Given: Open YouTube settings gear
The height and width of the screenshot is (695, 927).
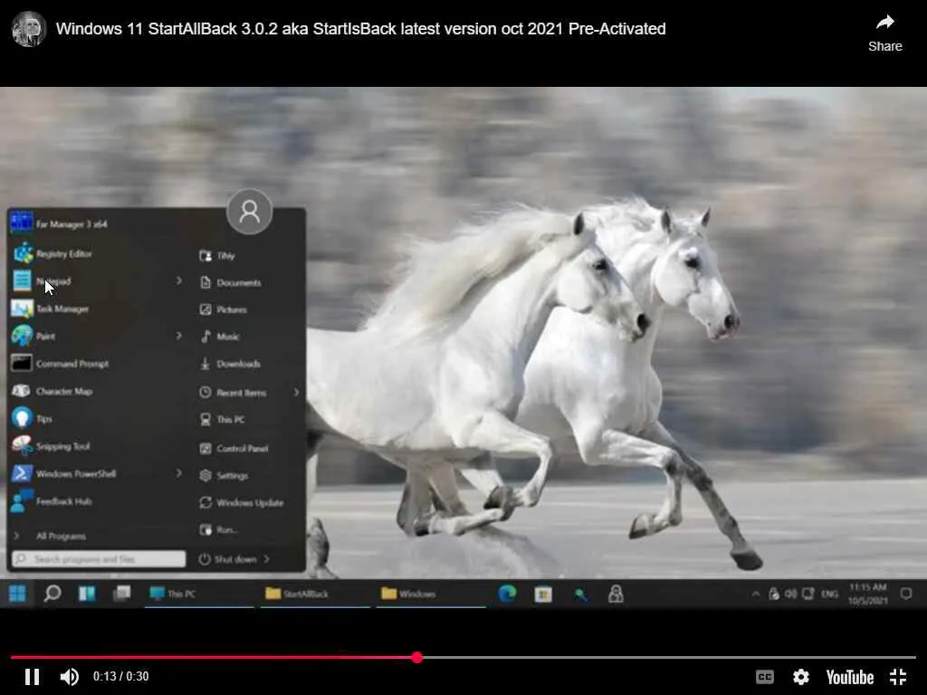Looking at the screenshot, I should click(800, 677).
